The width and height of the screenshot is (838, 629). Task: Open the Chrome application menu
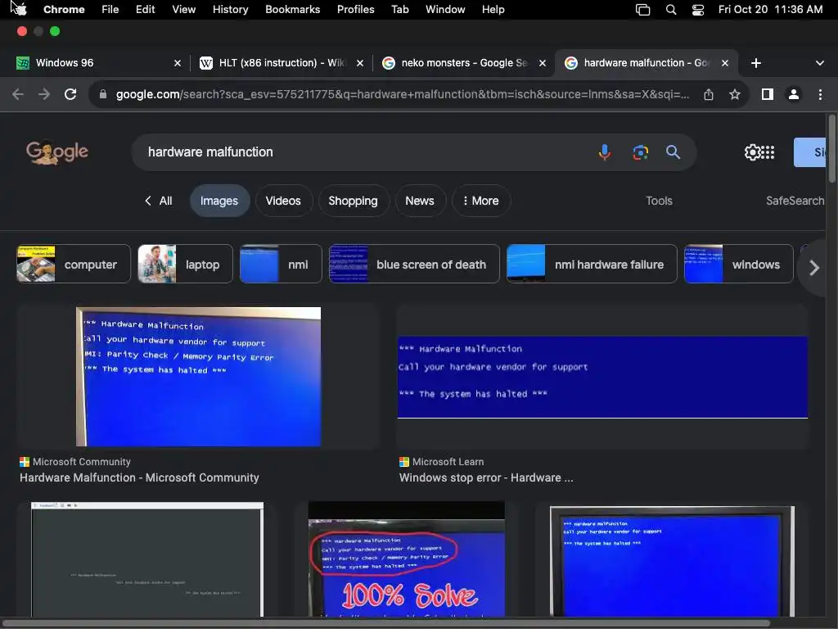[x=64, y=9]
